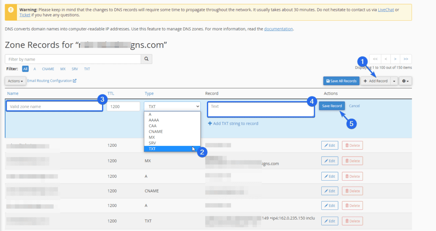Choose SRV in type list
Viewport: 436px width, 231px height.
point(172,143)
